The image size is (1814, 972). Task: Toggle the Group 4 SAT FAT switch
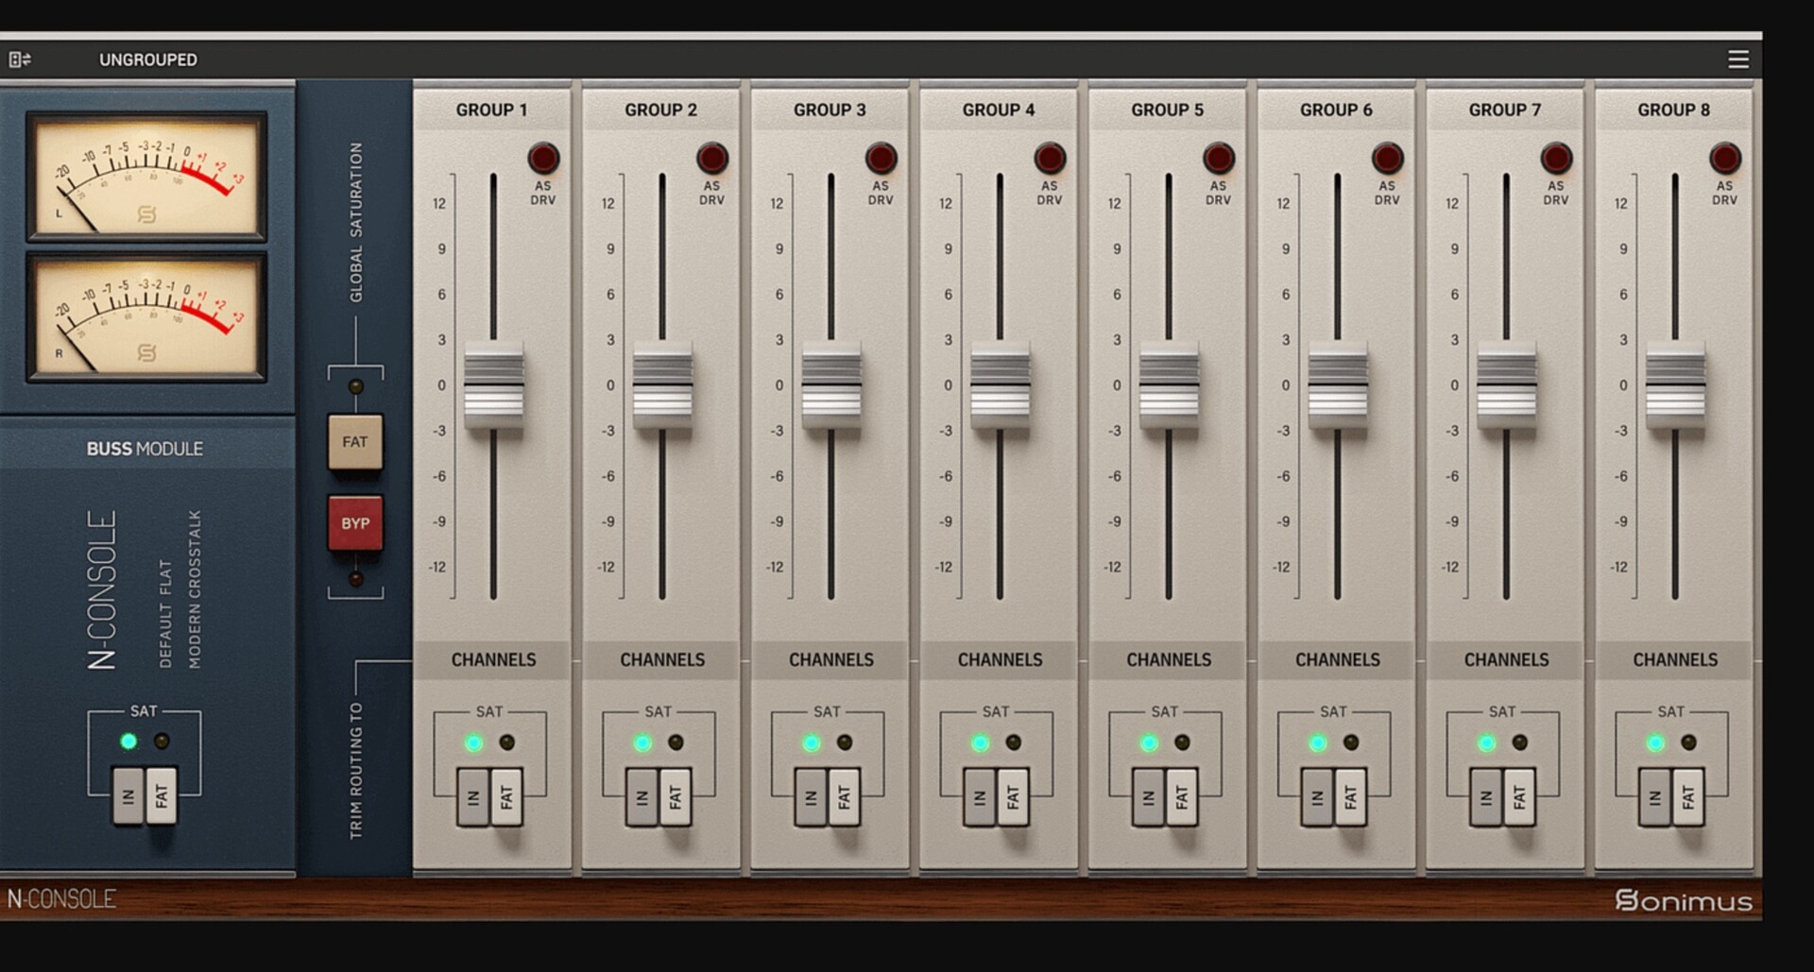1013,797
